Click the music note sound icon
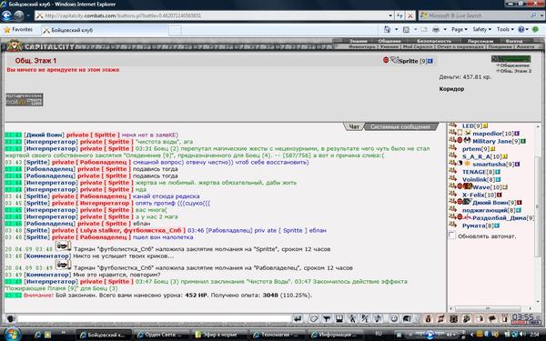 coord(379,319)
